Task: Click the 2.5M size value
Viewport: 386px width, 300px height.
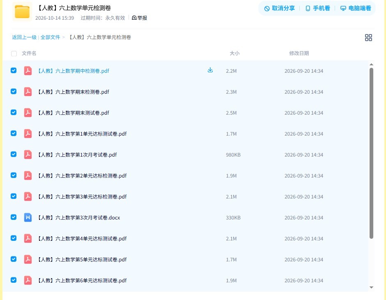Action: (x=231, y=113)
